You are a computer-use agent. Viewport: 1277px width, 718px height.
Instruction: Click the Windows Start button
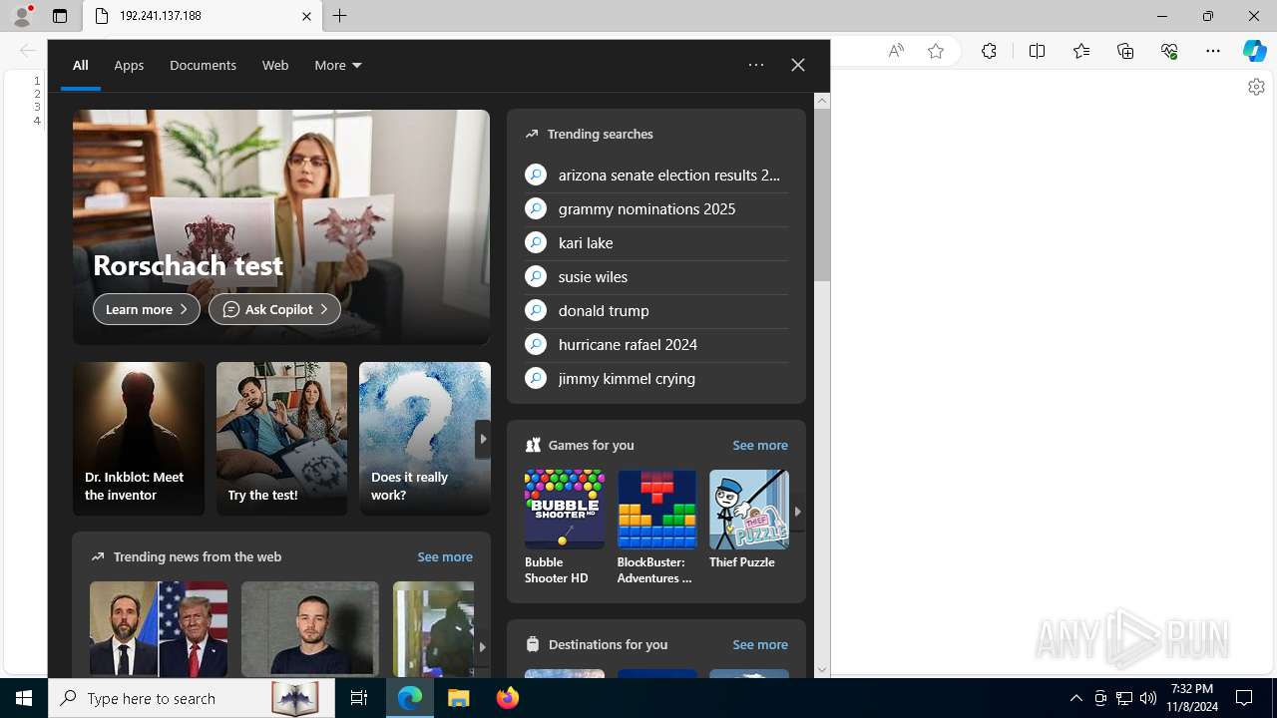(x=24, y=698)
